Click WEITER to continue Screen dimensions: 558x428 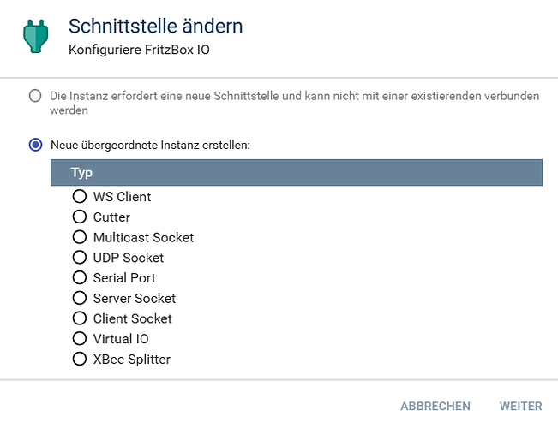pyautogui.click(x=520, y=406)
